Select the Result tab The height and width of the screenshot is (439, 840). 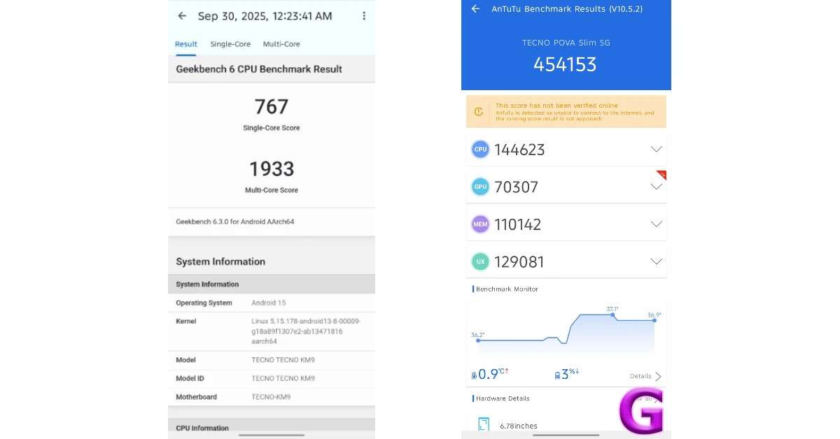[x=186, y=44]
